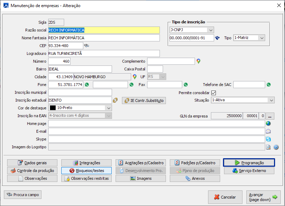Image resolution: width=285 pixels, height=206 pixels.
Task: Click the Skype icon at row end
Action: [268, 139]
